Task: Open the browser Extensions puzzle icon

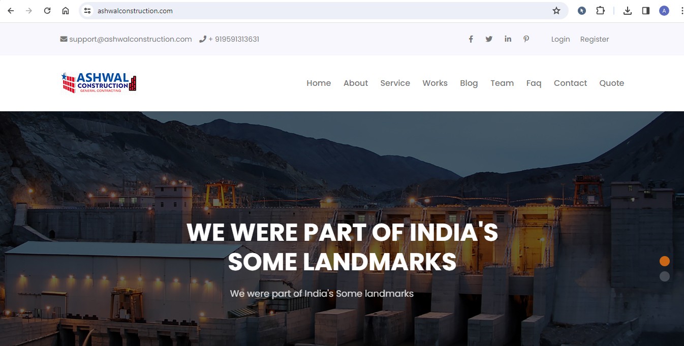Action: click(600, 11)
